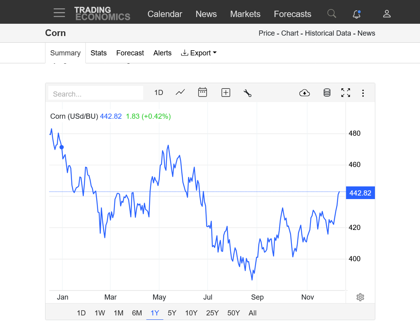Open the wrench chart tools icon

click(248, 93)
